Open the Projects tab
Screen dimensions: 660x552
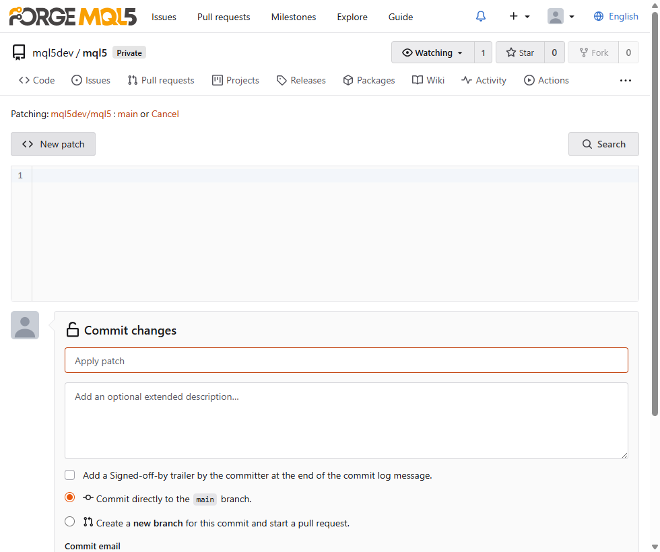click(236, 80)
